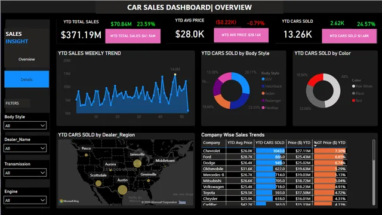Image resolution: width=382 pixels, height=215 pixels.
Task: Click the Austin bubble on the map
Action: pos(122,189)
